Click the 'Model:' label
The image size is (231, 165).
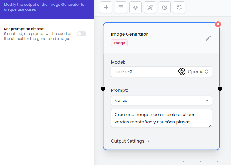pyautogui.click(x=118, y=62)
